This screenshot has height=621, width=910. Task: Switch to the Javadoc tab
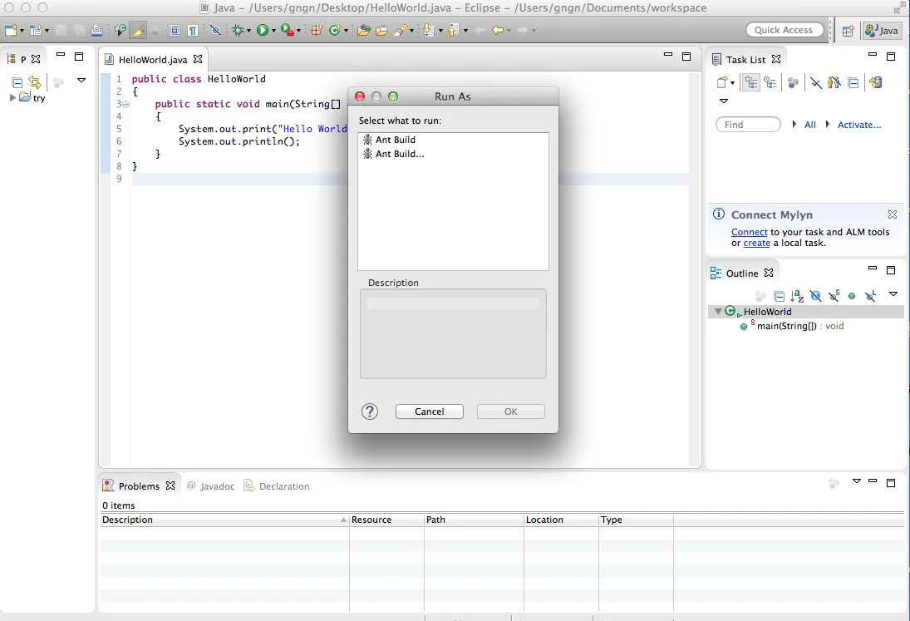coord(211,486)
